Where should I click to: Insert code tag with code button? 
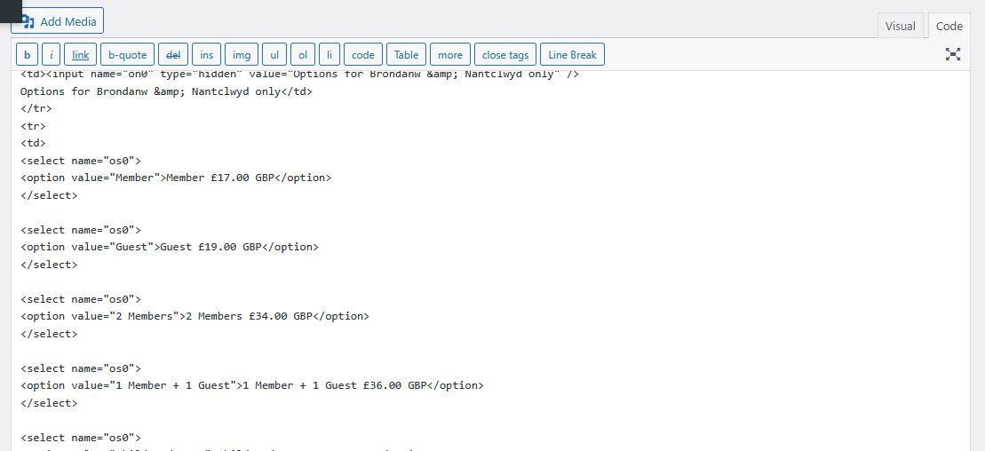(363, 55)
